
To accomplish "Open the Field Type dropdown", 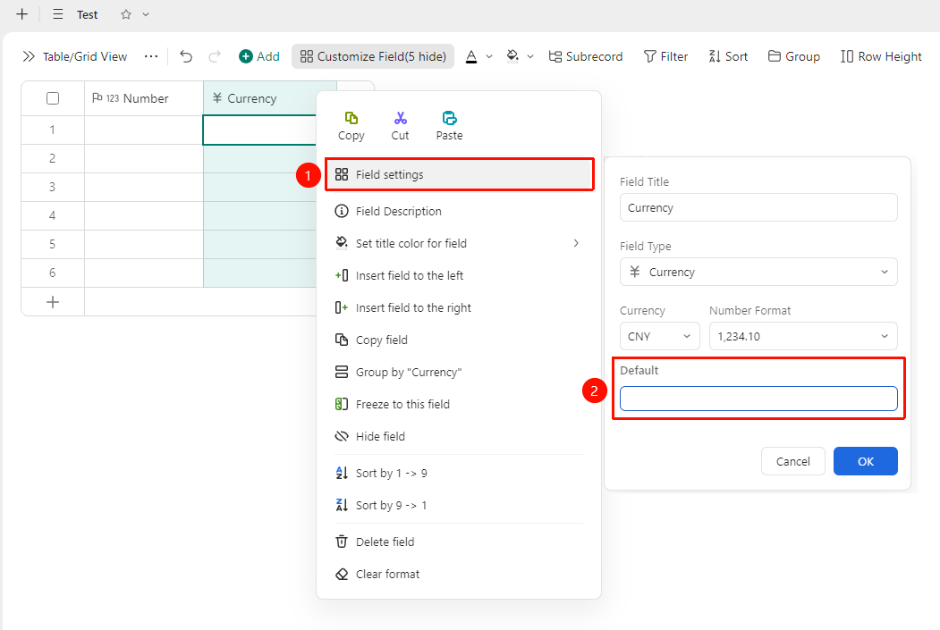I will coord(758,272).
